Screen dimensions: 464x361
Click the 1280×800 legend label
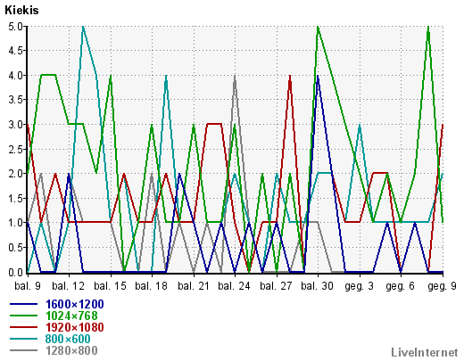pos(71,350)
